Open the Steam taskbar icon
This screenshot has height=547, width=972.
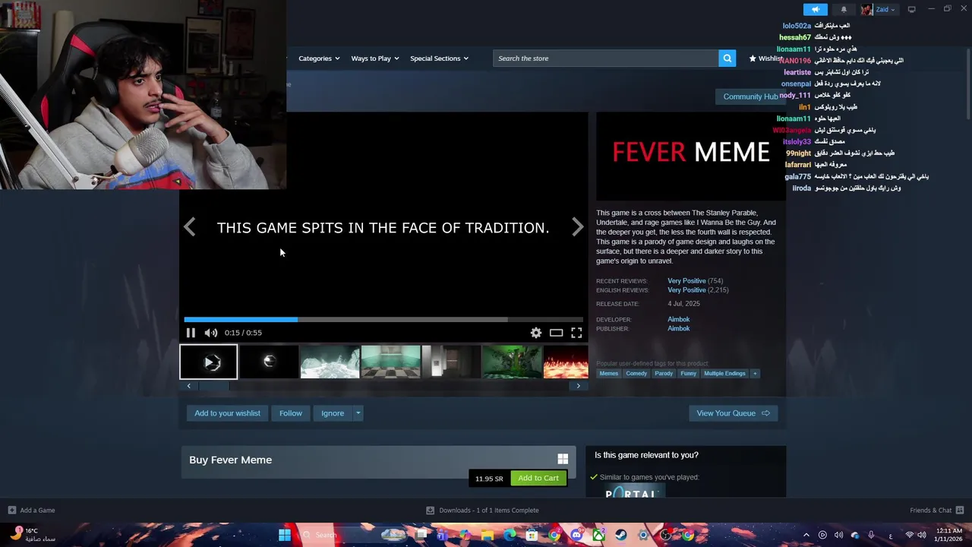coord(621,535)
